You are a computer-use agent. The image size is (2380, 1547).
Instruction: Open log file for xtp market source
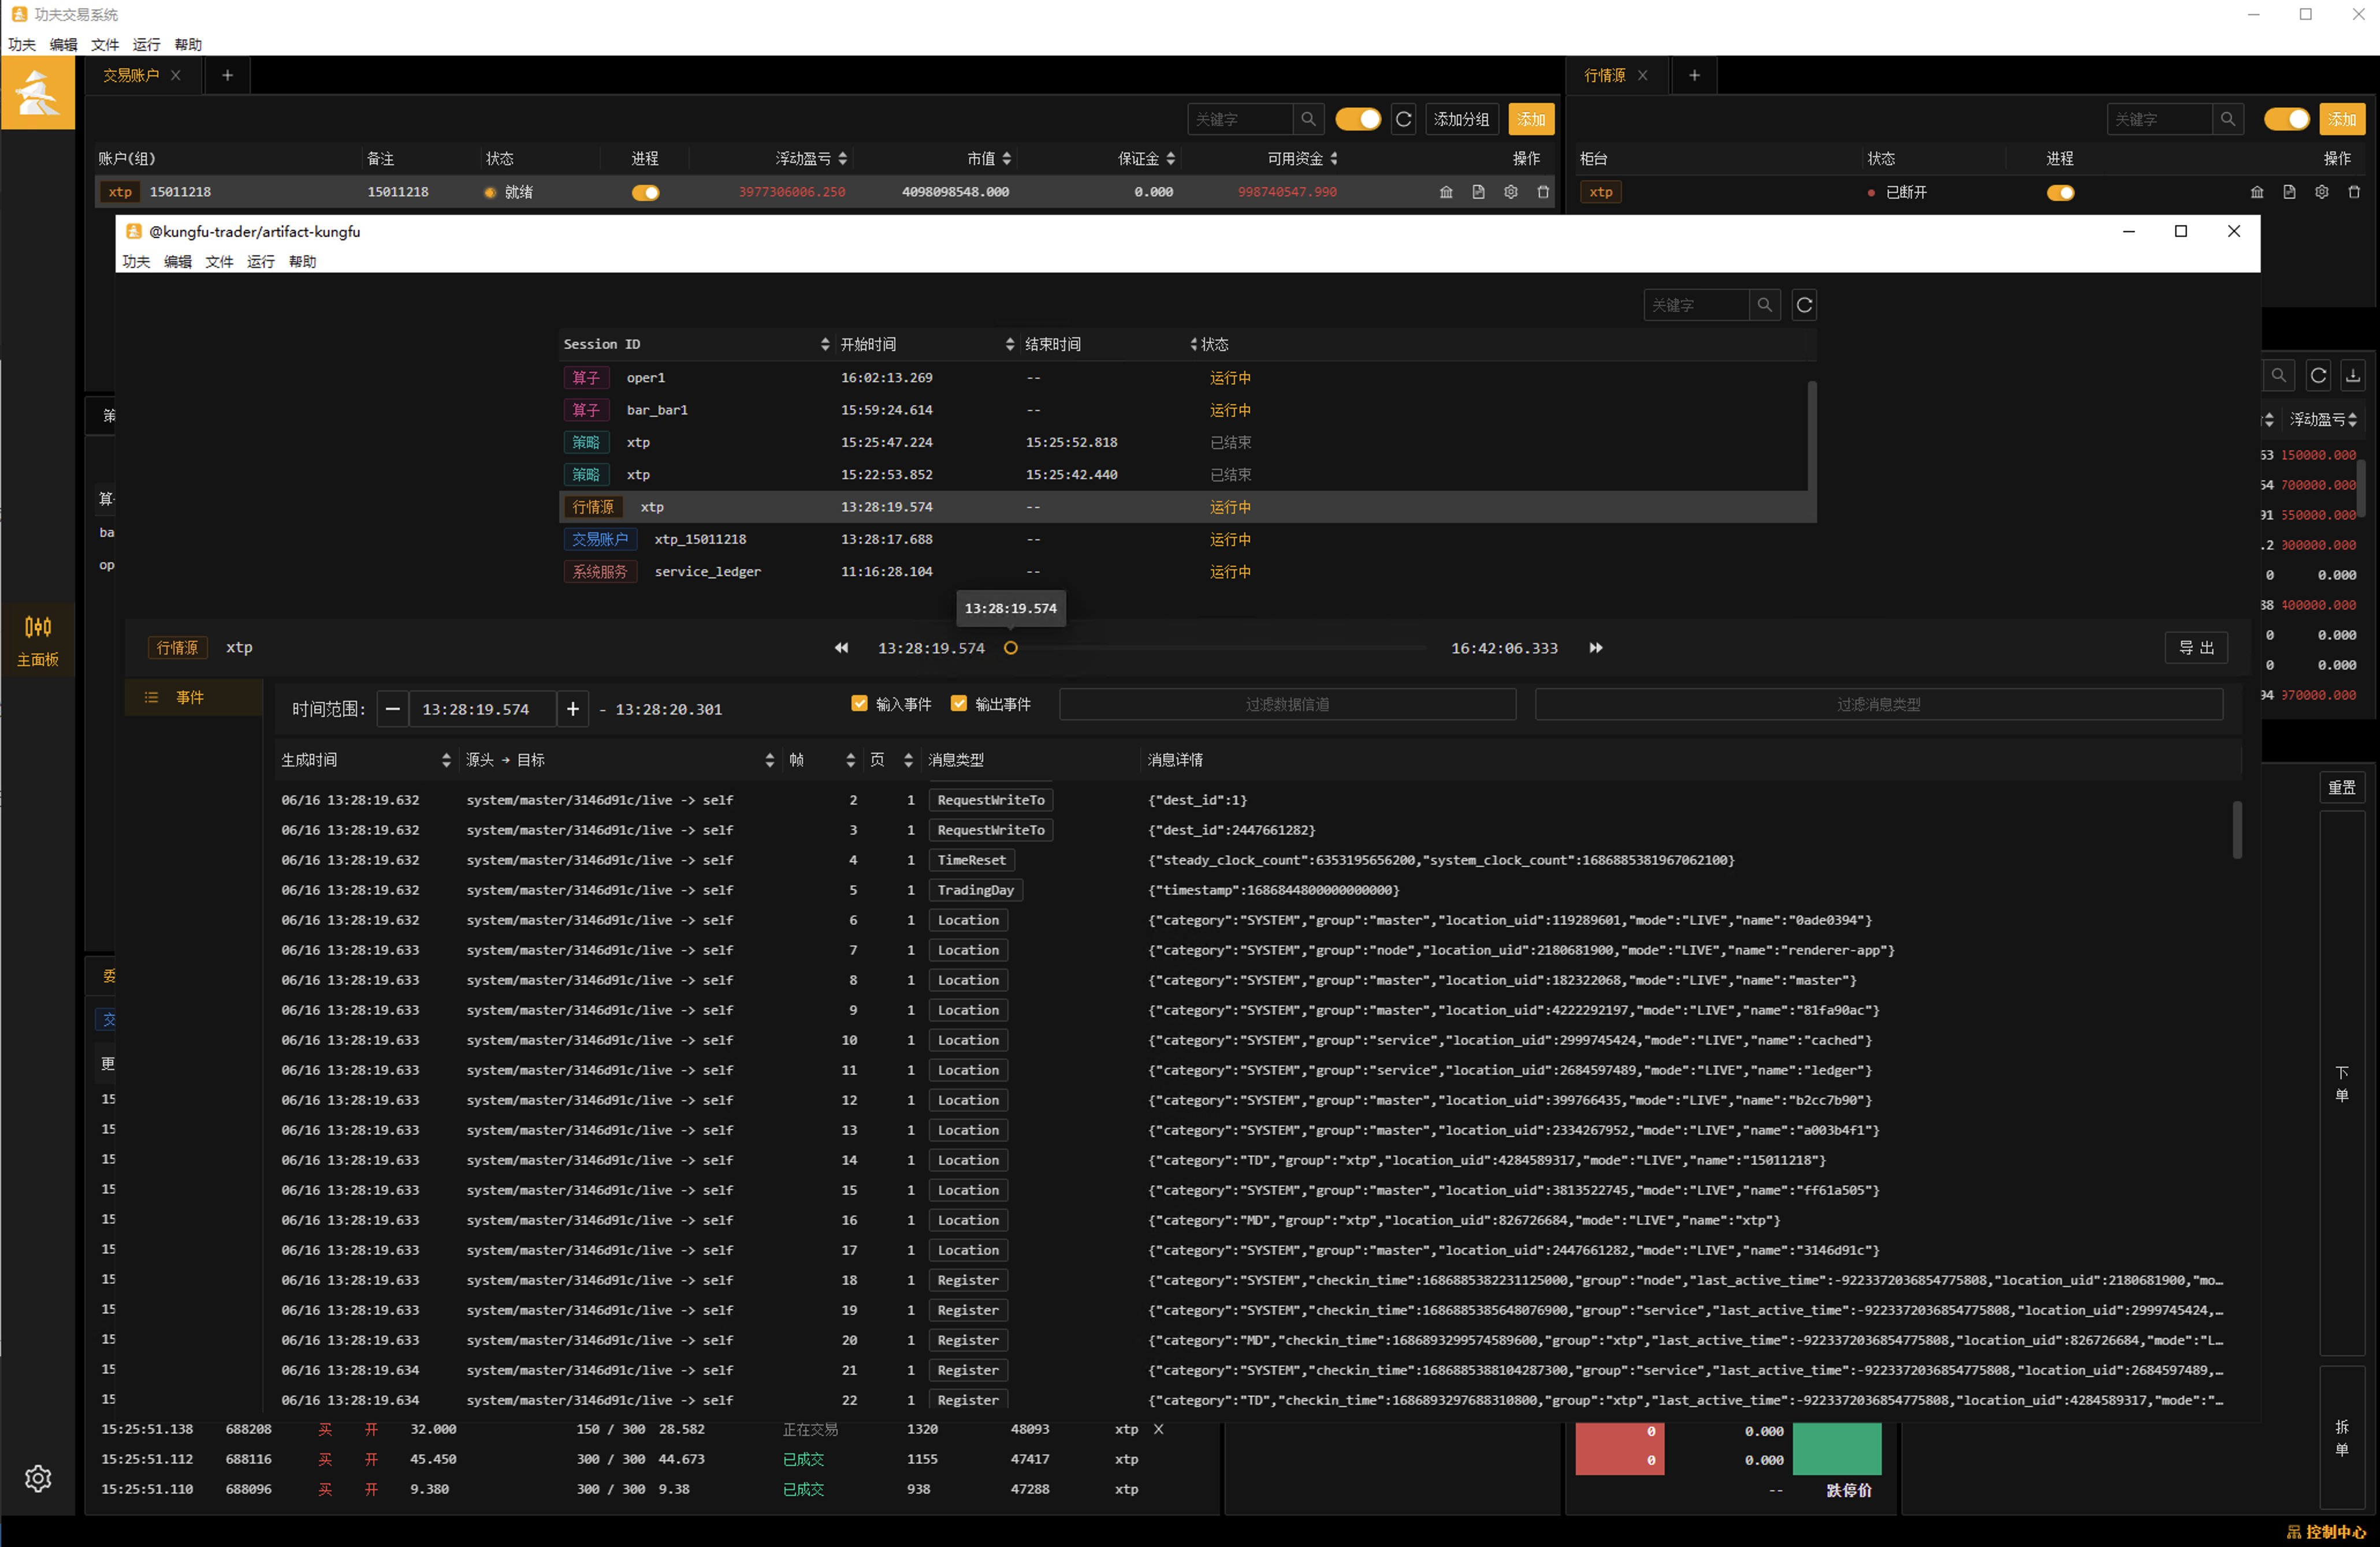tap(2289, 192)
